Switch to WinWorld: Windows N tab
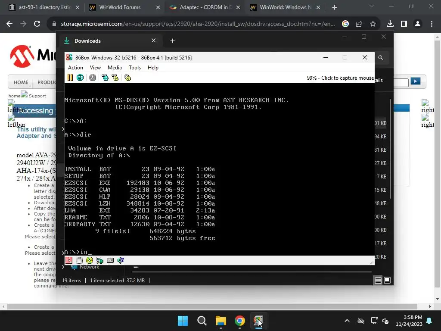The height and width of the screenshot is (331, 441). click(285, 7)
